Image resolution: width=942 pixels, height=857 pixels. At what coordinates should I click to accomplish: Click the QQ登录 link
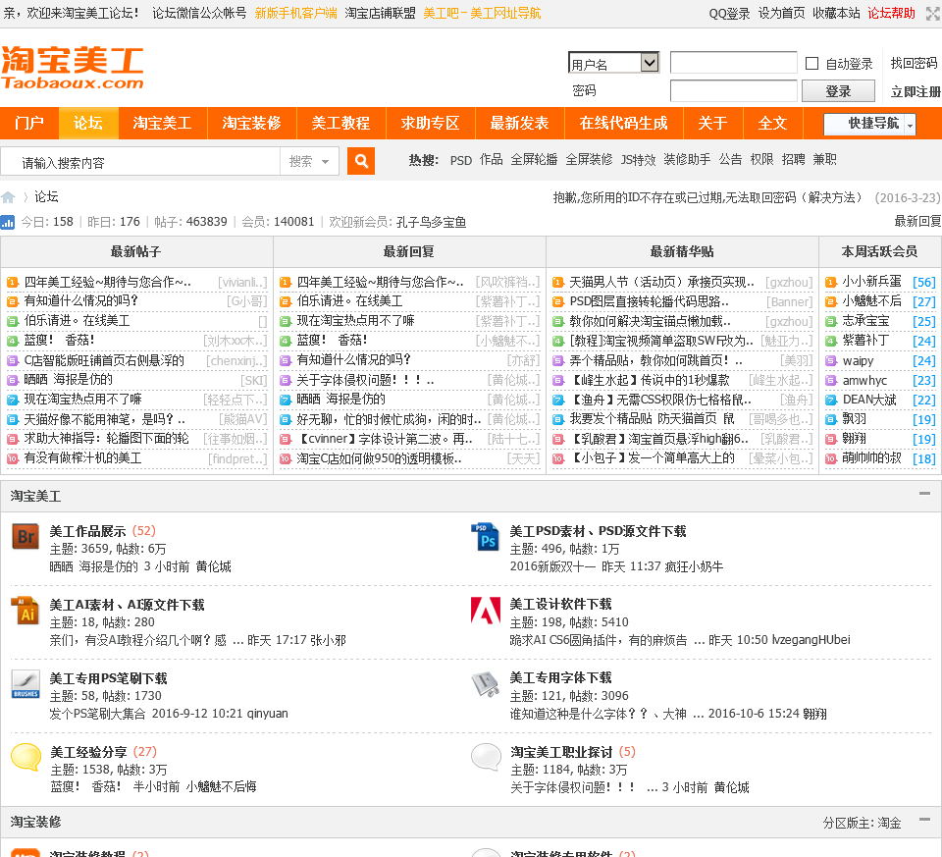pyautogui.click(x=729, y=13)
